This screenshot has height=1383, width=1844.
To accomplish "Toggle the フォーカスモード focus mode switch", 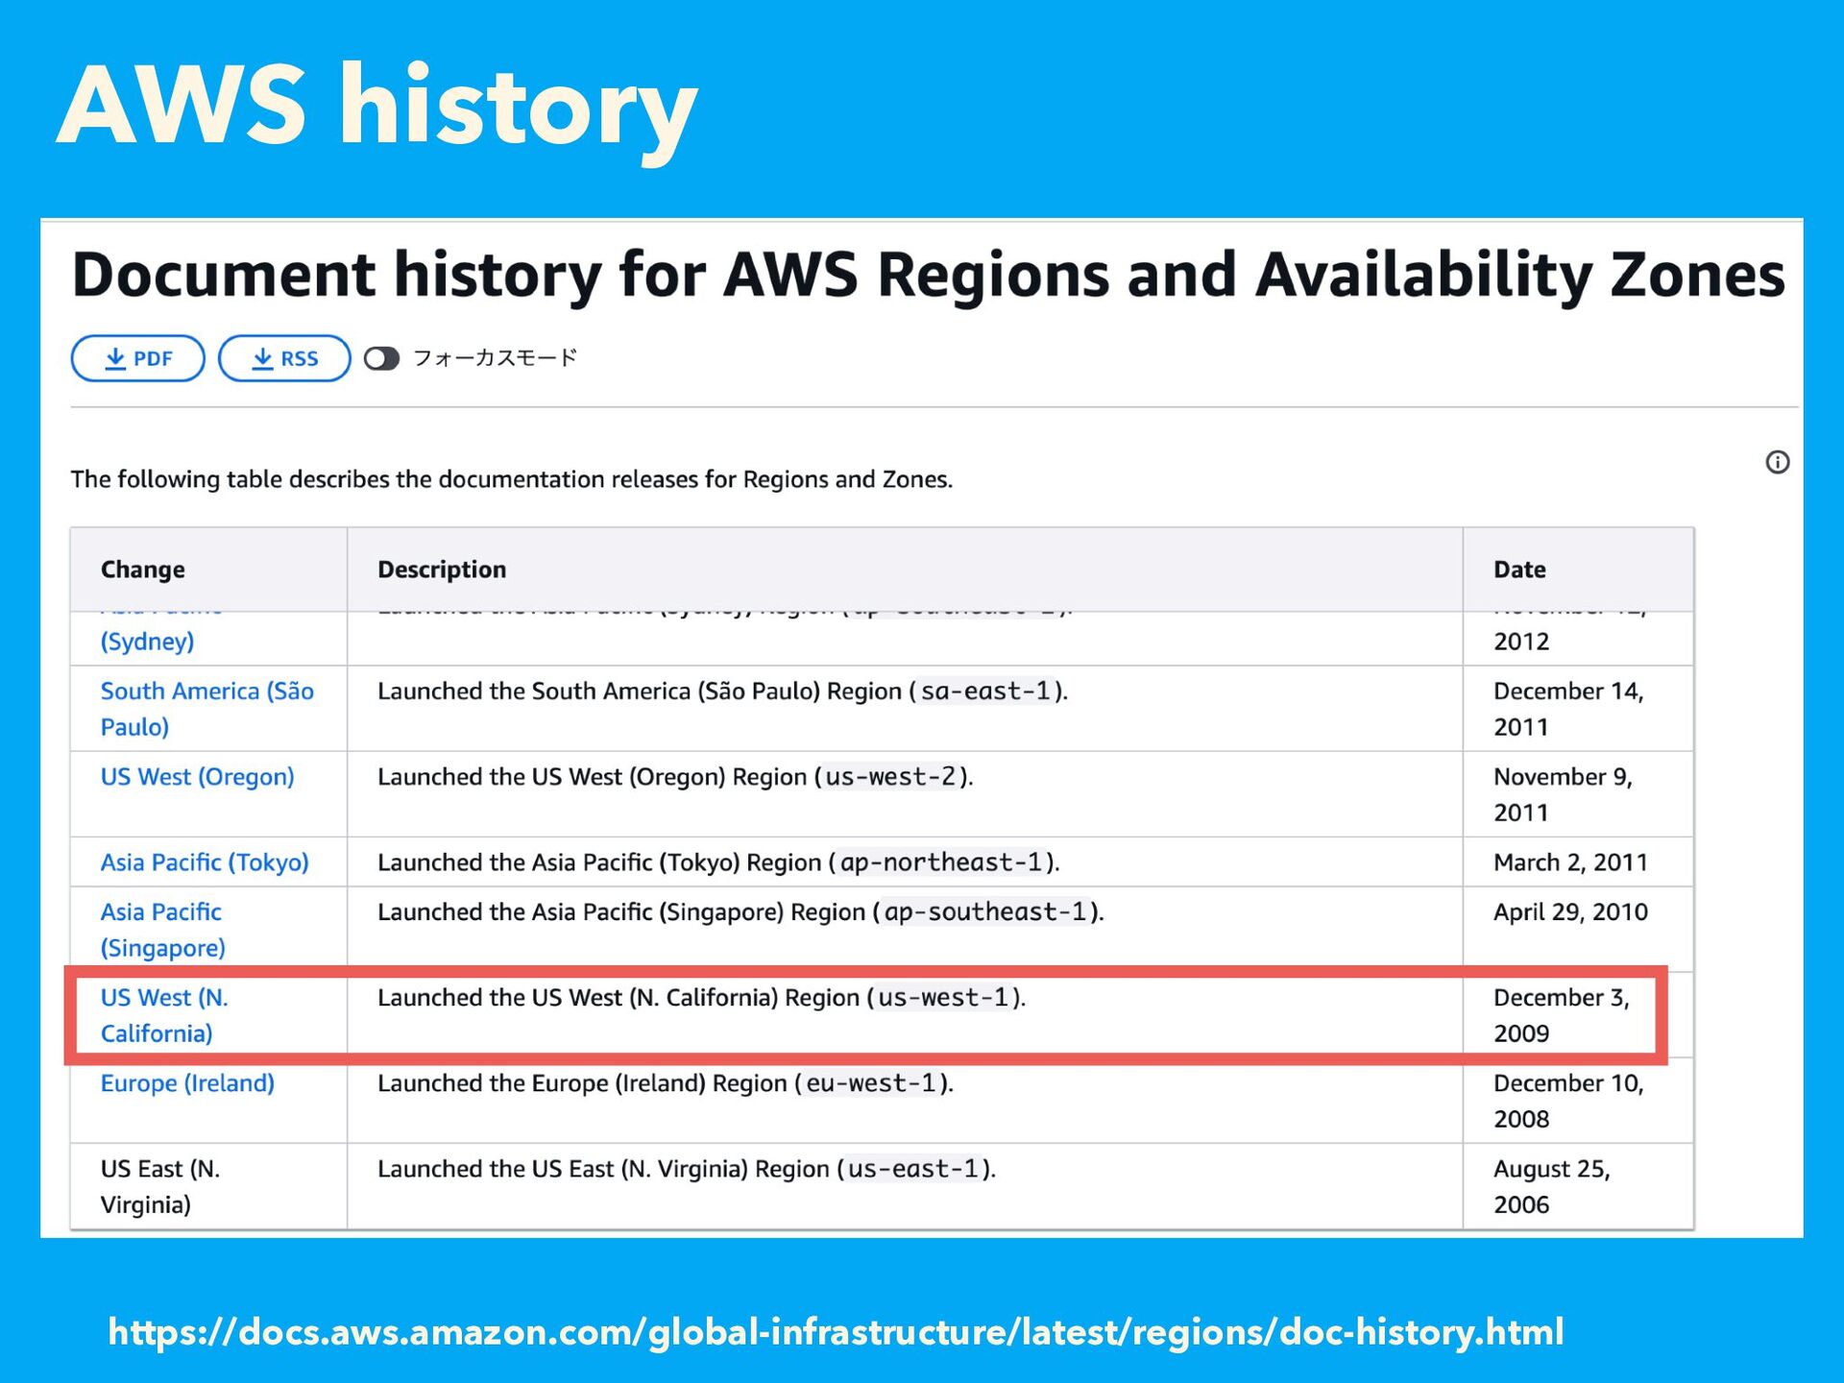I will click(381, 358).
